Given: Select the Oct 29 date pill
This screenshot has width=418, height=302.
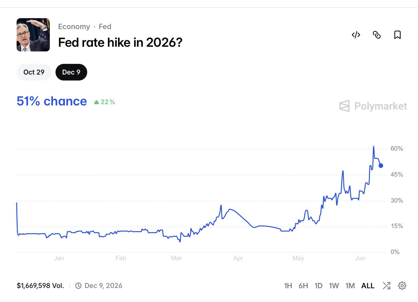Looking at the screenshot, I should click(x=34, y=72).
